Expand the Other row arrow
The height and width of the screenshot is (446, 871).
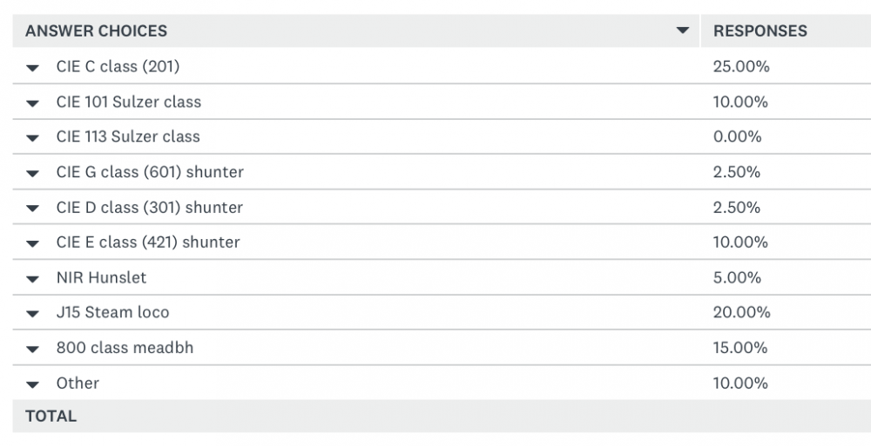coord(33,384)
